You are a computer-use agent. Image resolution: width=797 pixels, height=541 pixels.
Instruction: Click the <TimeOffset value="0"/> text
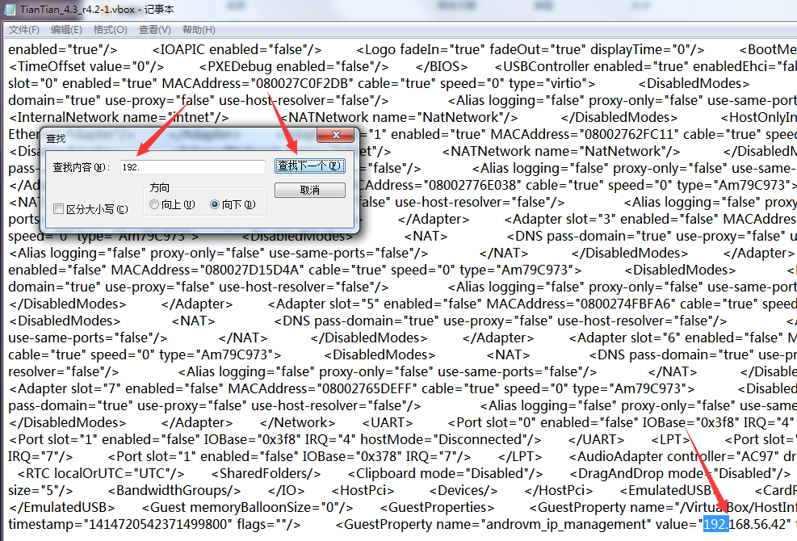(86, 66)
